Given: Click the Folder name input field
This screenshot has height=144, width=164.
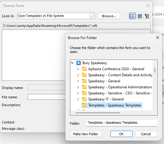Looking at the screenshot, I should (x=122, y=123).
